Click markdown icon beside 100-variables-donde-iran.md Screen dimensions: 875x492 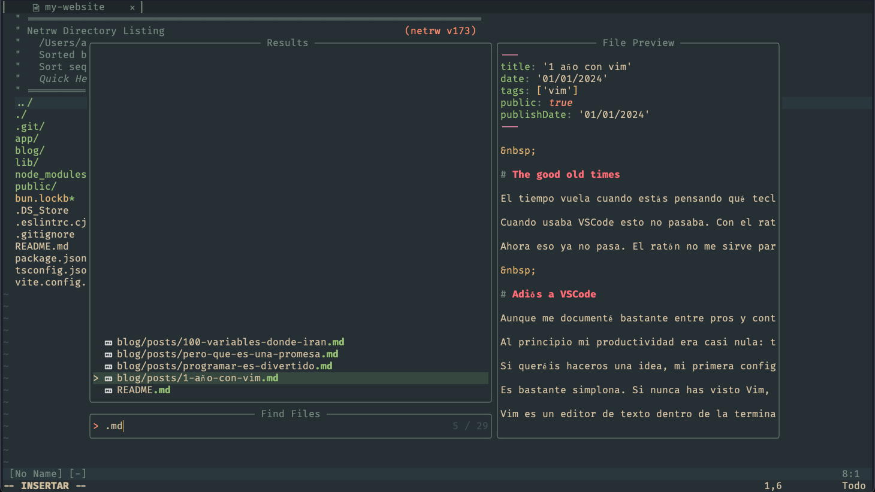(x=108, y=342)
